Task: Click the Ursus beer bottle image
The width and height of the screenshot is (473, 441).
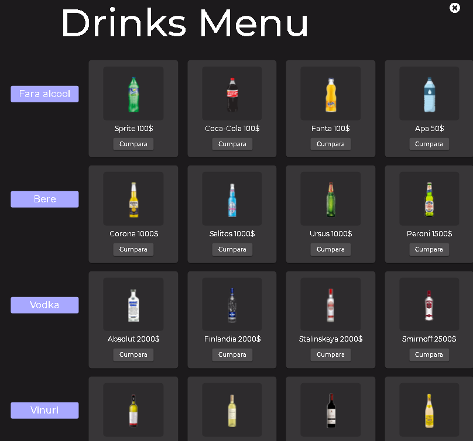Action: coord(331,199)
